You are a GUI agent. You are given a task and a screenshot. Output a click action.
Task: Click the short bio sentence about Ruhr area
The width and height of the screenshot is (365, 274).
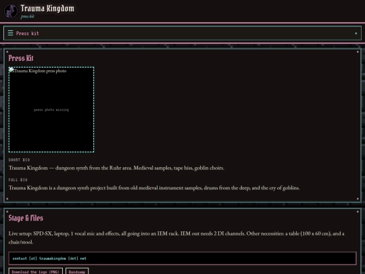116,168
